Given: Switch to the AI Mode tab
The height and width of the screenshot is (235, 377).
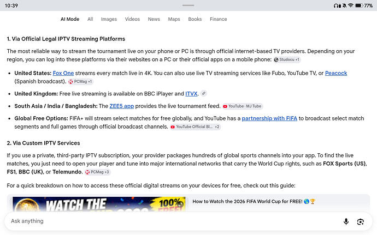Looking at the screenshot, I should point(70,19).
